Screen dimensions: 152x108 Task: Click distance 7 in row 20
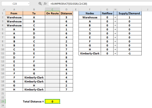[x=66, y=90]
